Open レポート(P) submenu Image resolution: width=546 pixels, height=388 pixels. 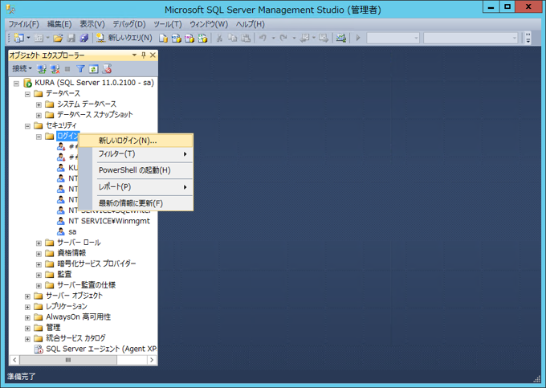click(x=136, y=186)
